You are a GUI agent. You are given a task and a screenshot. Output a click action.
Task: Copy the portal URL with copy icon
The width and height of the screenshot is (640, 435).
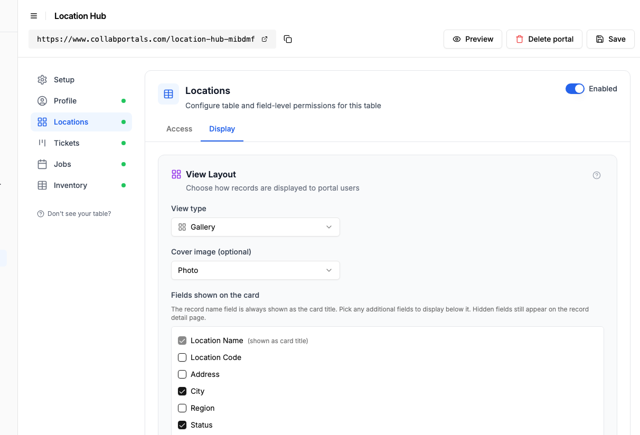coord(288,39)
